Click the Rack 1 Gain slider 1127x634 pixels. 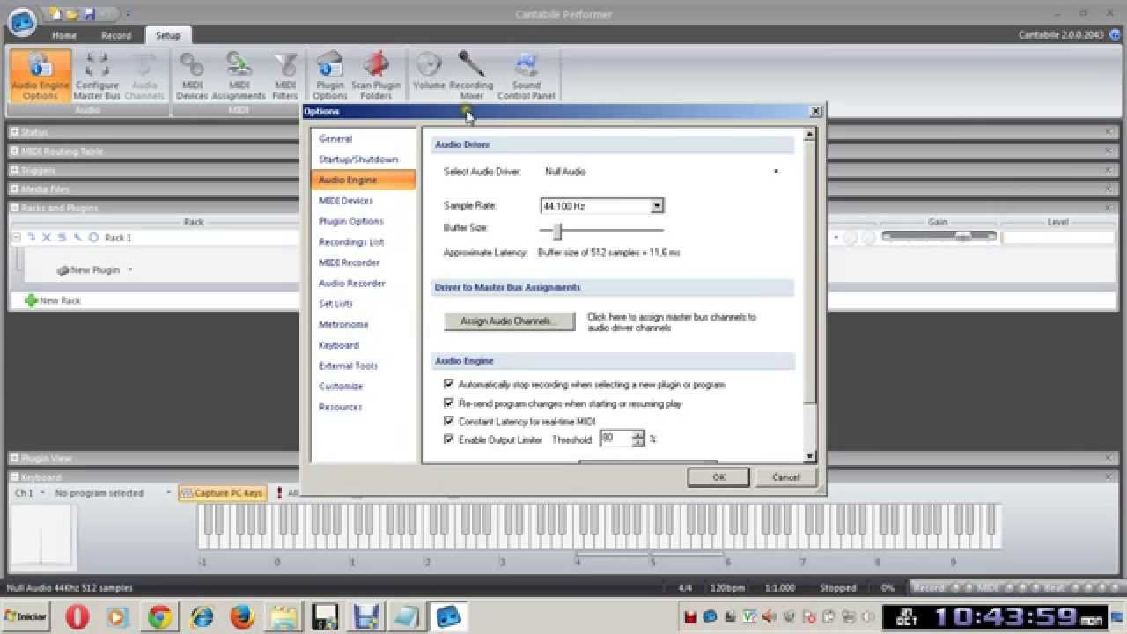pyautogui.click(x=939, y=237)
